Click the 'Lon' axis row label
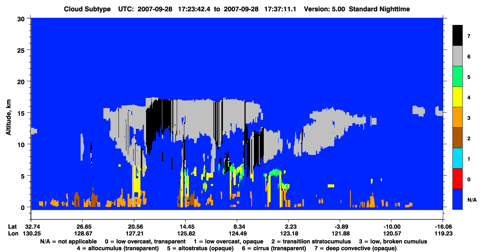The image size is (492, 252). click(12, 233)
